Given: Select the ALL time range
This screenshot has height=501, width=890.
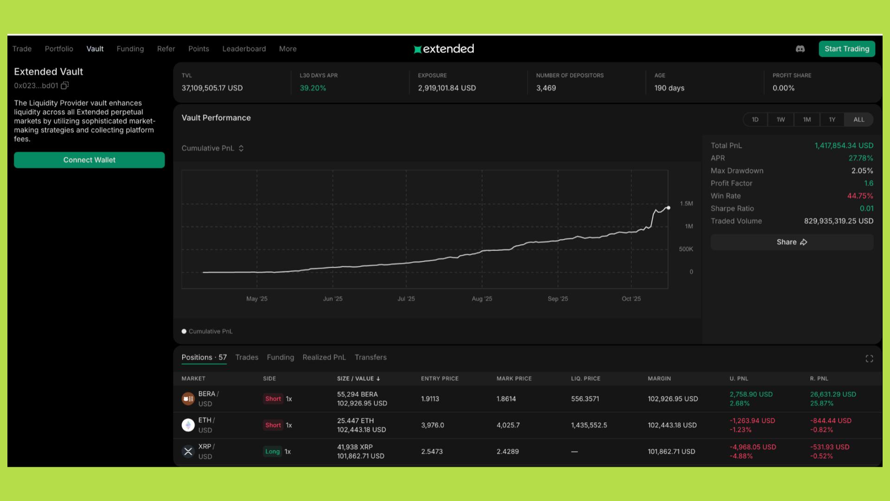Looking at the screenshot, I should (x=858, y=120).
